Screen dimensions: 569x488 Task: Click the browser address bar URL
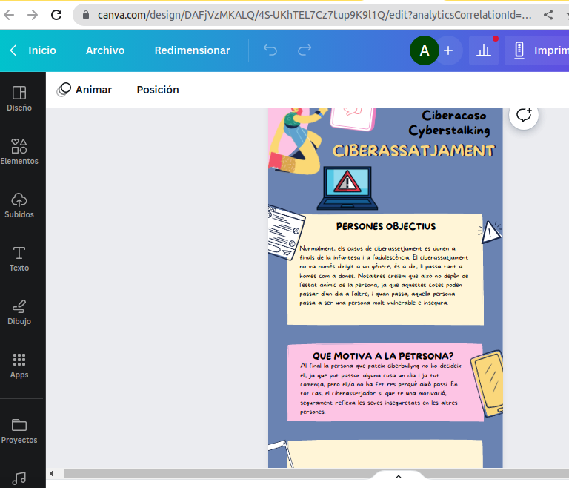pyautogui.click(x=311, y=15)
